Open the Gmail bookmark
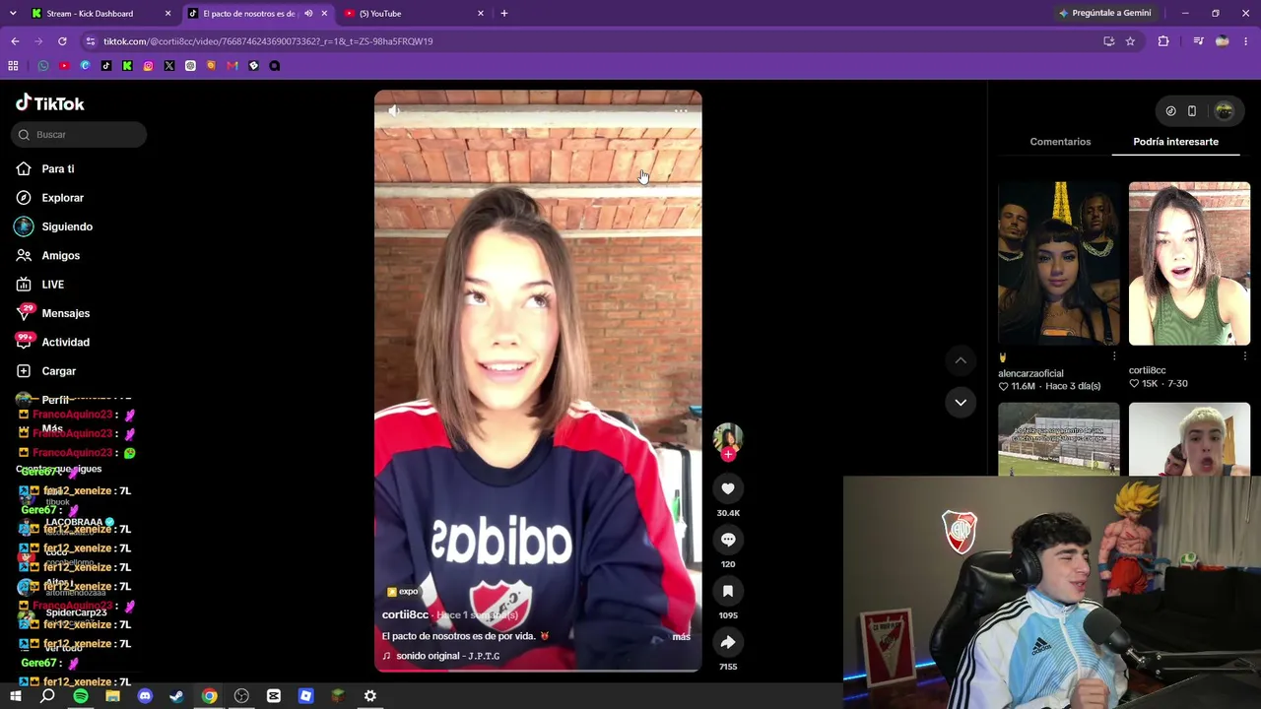The image size is (1261, 709). pyautogui.click(x=232, y=66)
